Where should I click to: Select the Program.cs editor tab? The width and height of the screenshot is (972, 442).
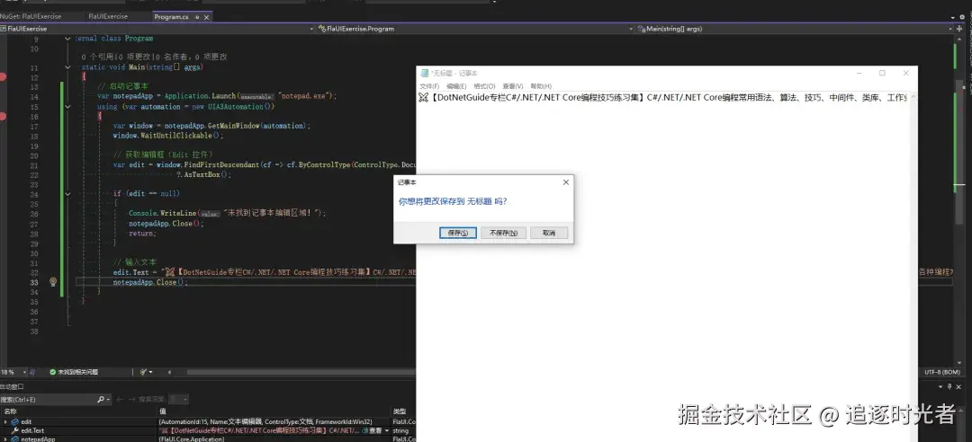point(171,17)
